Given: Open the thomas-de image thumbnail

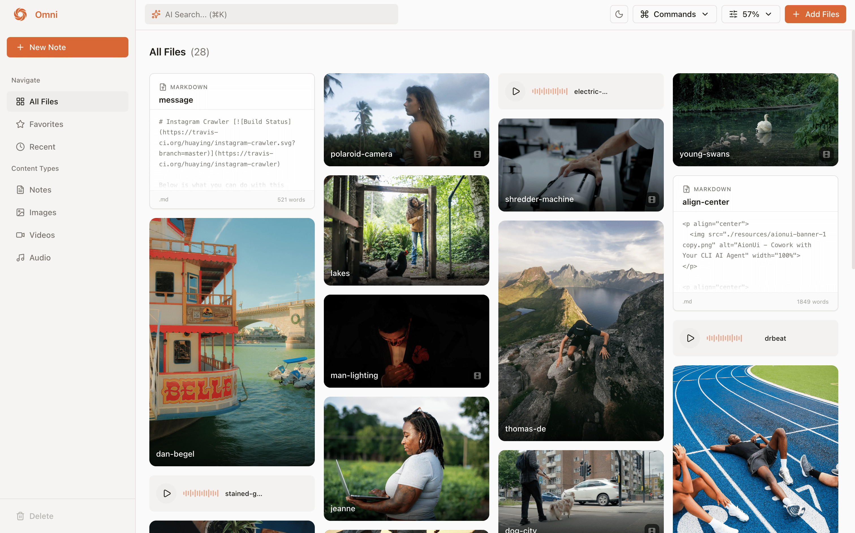Looking at the screenshot, I should tap(581, 330).
